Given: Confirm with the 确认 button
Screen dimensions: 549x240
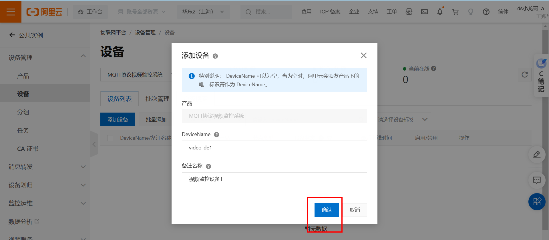Looking at the screenshot, I should [x=327, y=210].
